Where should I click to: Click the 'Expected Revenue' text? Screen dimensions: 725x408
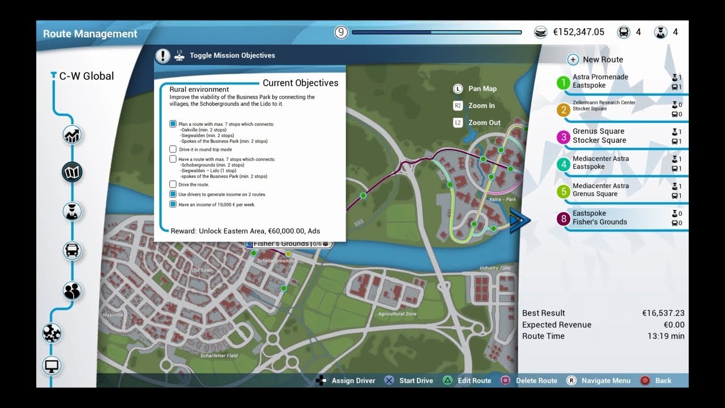click(557, 325)
